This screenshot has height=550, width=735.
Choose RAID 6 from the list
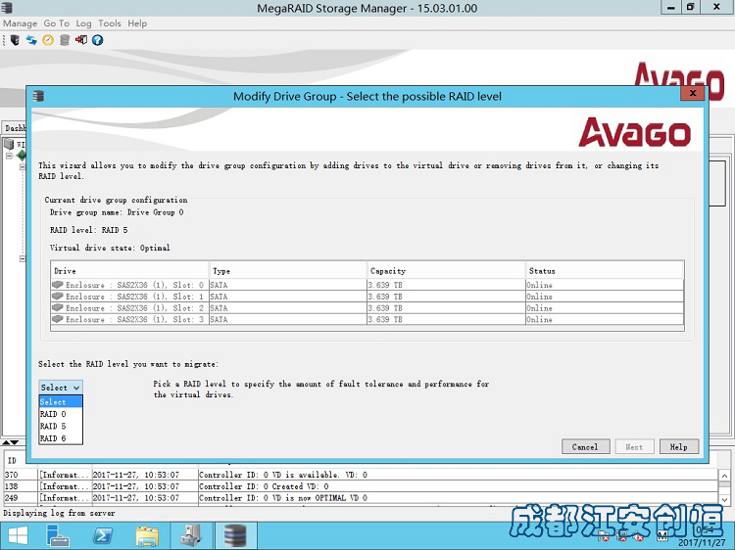tap(61, 438)
